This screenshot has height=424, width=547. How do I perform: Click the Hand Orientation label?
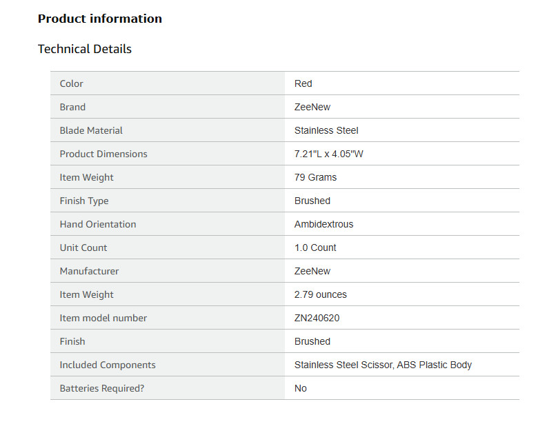(x=98, y=224)
